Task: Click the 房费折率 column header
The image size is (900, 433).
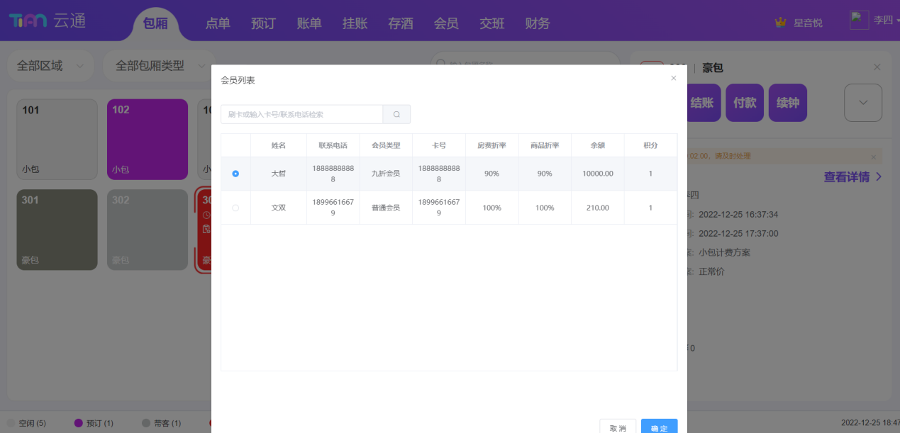Action: (x=491, y=145)
